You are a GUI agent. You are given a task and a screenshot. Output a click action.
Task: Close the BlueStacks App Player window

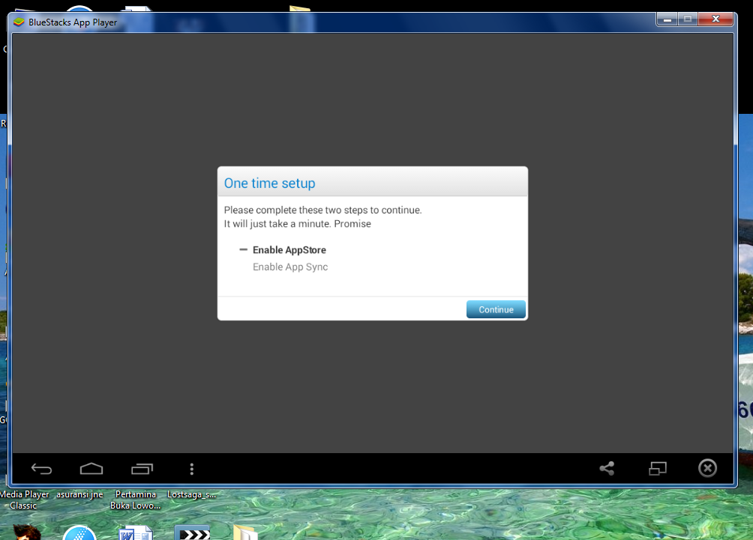tap(715, 19)
